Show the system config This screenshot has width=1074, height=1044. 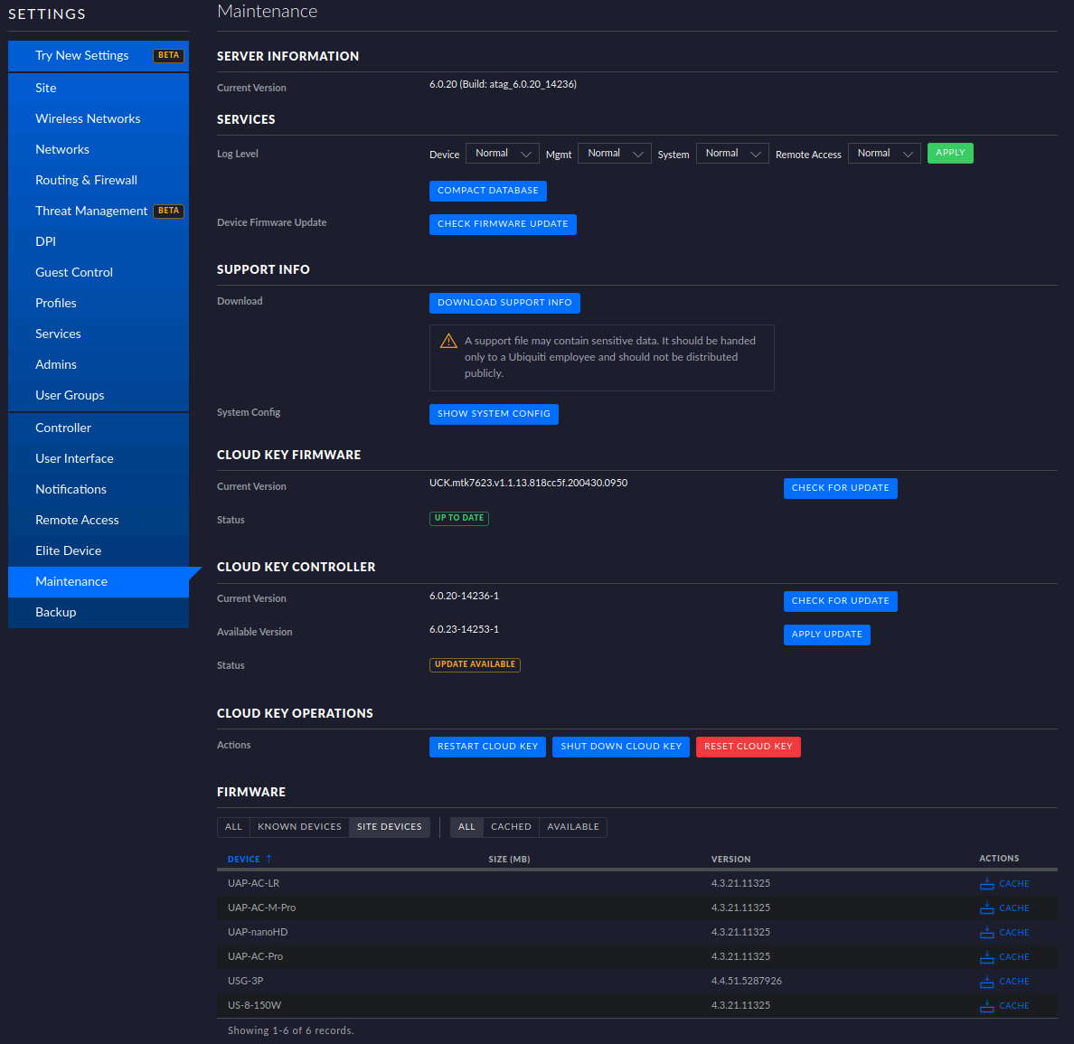point(494,414)
